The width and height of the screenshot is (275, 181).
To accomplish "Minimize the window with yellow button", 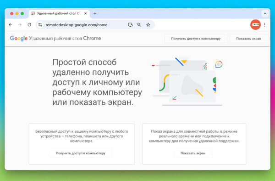I will (x=17, y=13).
